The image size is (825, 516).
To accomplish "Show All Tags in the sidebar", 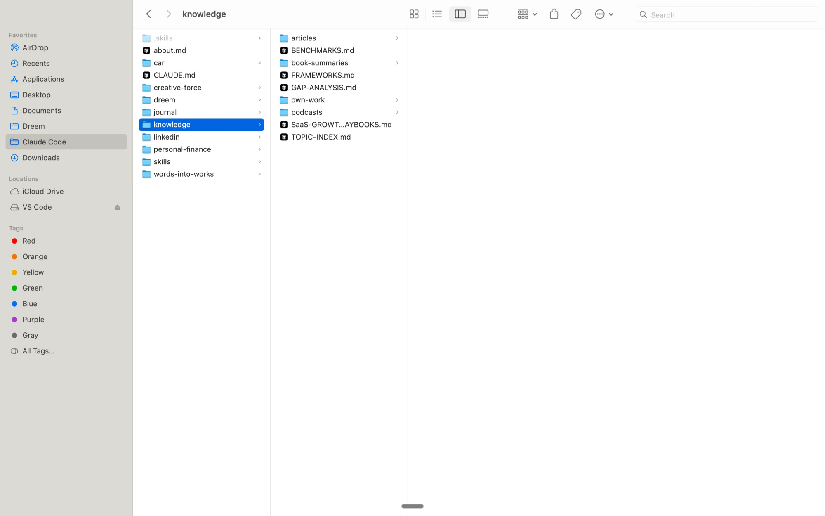I will (x=38, y=351).
